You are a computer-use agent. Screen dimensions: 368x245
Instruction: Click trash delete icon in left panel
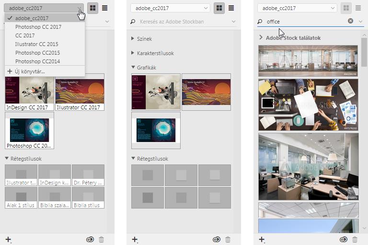pyautogui.click(x=101, y=240)
